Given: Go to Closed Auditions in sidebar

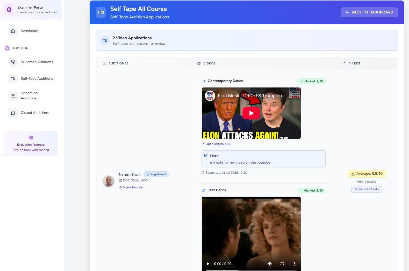Looking at the screenshot, I should pyautogui.click(x=35, y=113).
